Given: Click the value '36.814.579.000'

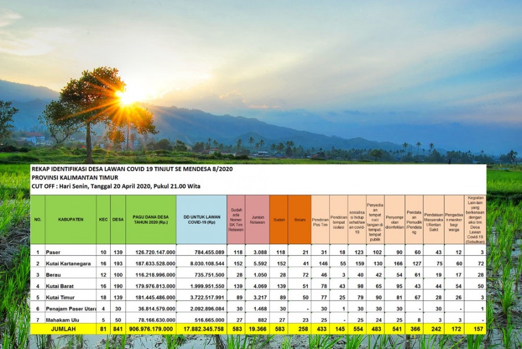Looking at the screenshot, I should coord(157,309).
